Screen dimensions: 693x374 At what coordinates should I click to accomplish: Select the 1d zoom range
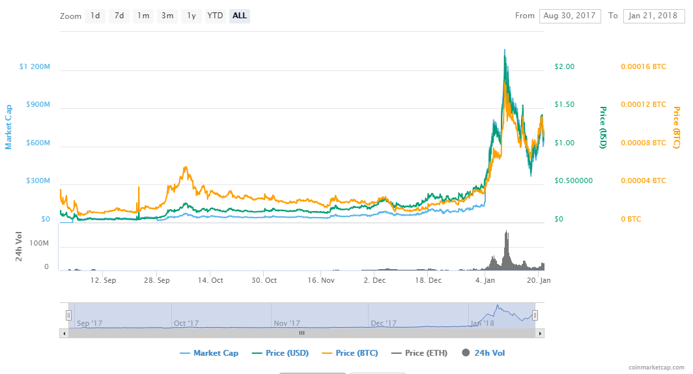tap(95, 16)
